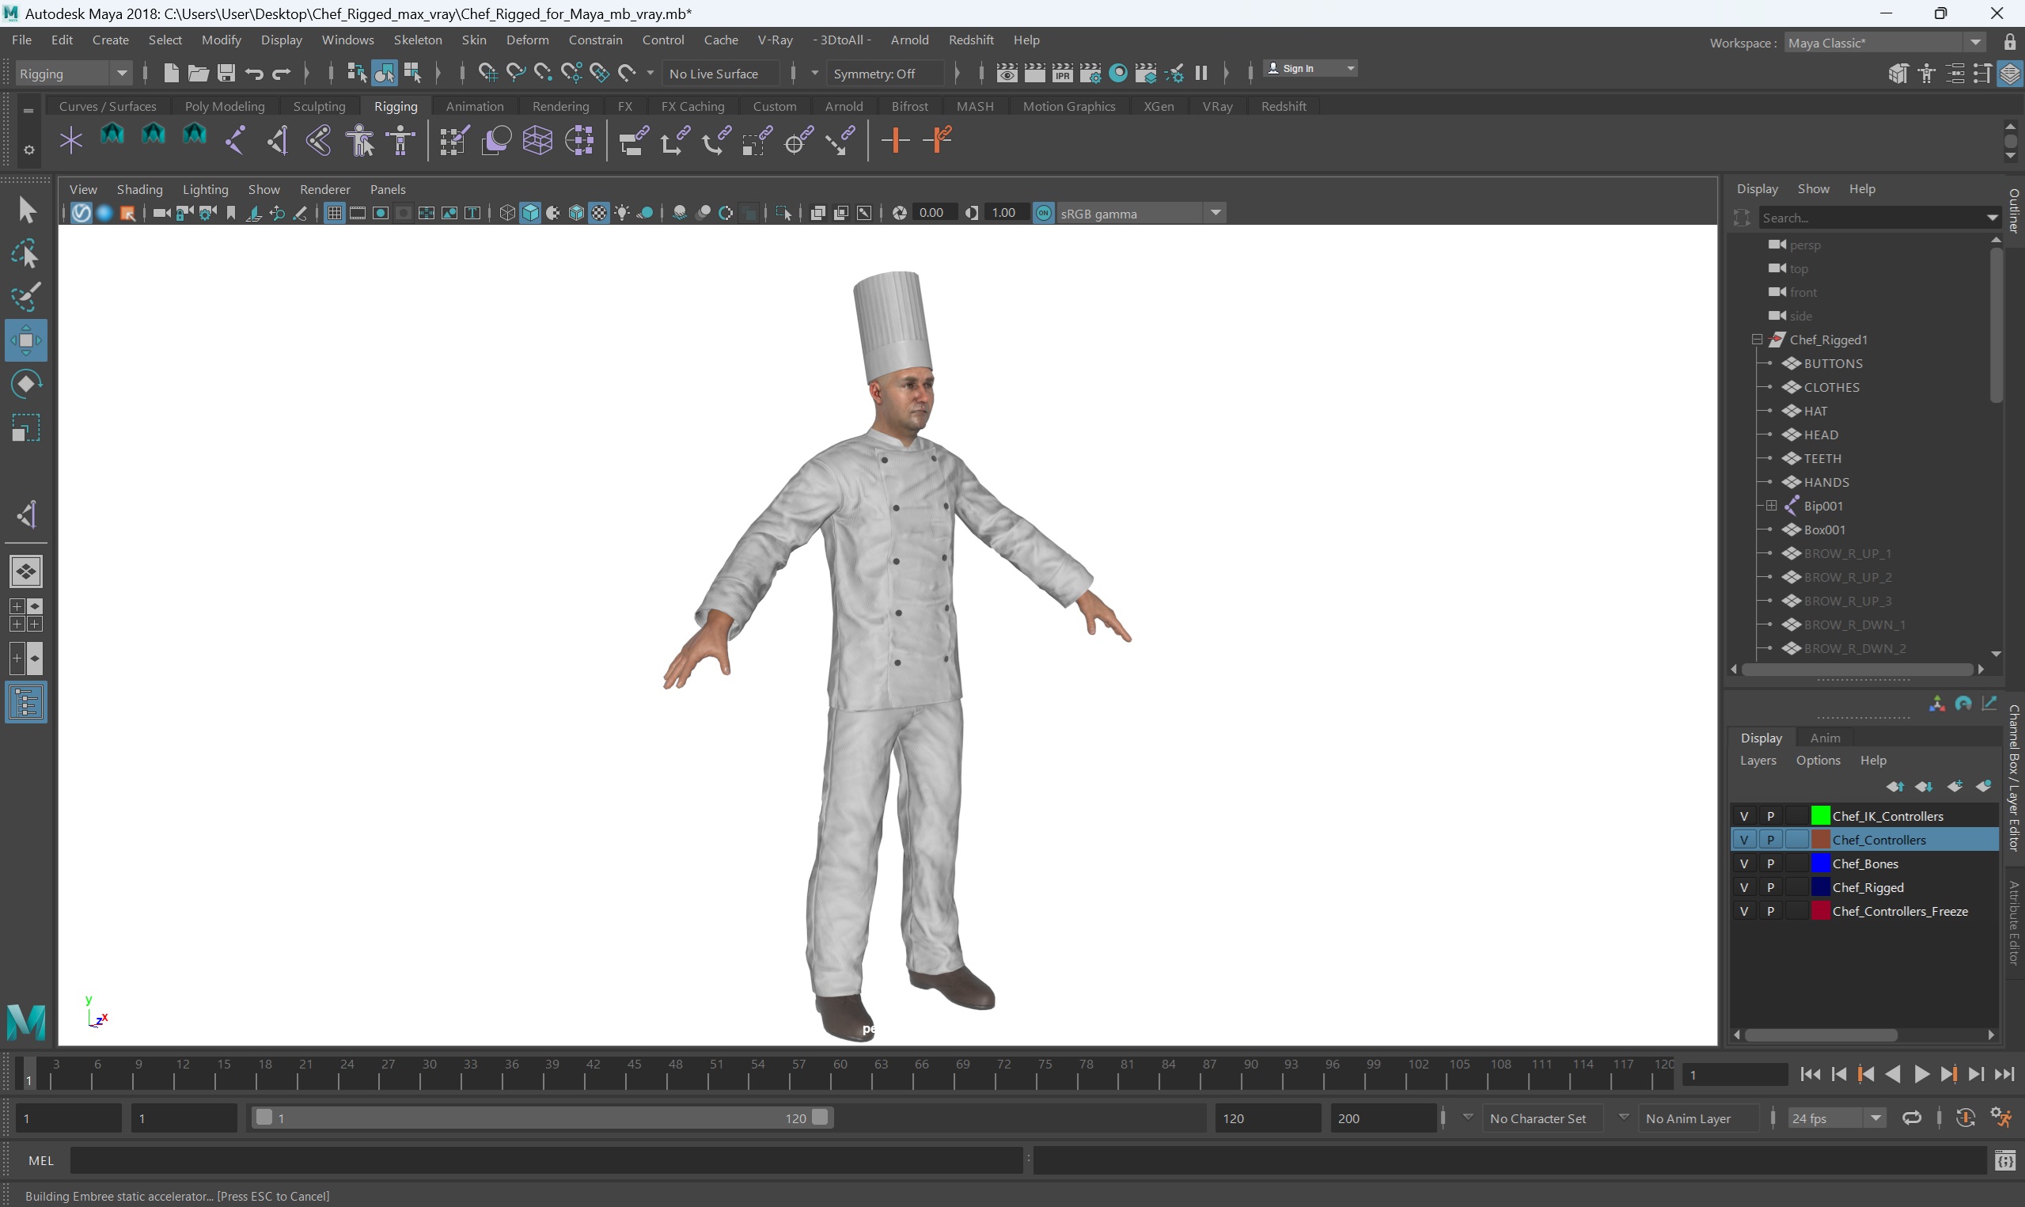Click the Create new layer icon in Layer Editor

point(1955,786)
